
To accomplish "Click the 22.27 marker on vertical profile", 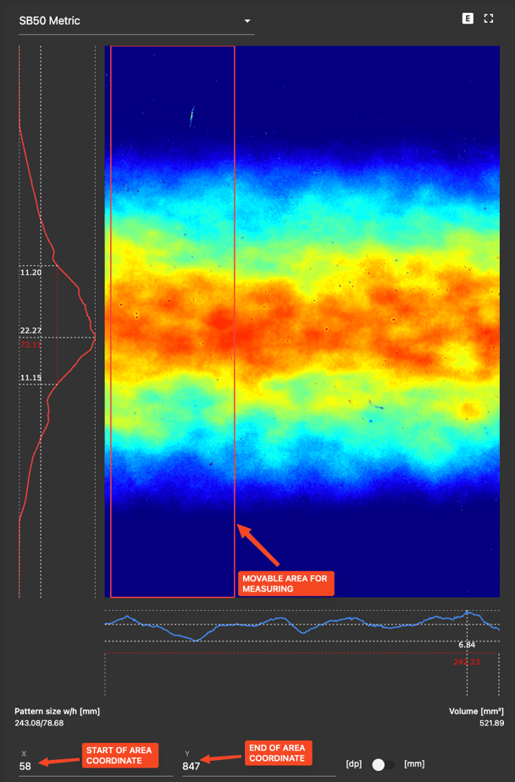I will pos(30,331).
